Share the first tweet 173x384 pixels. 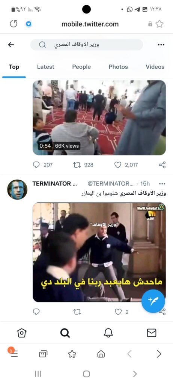click(x=162, y=165)
